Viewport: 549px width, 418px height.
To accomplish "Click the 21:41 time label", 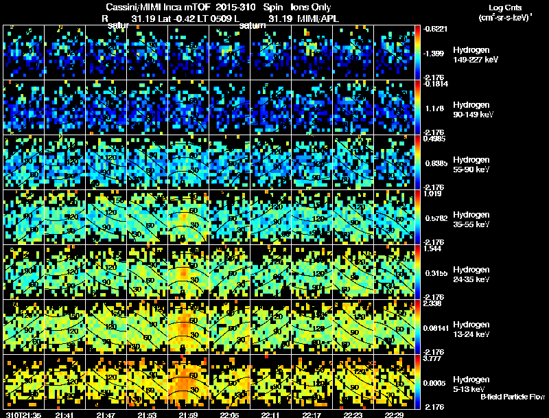I will pyautogui.click(x=65, y=415).
